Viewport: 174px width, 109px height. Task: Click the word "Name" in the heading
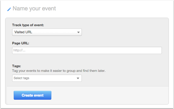tap(20, 9)
